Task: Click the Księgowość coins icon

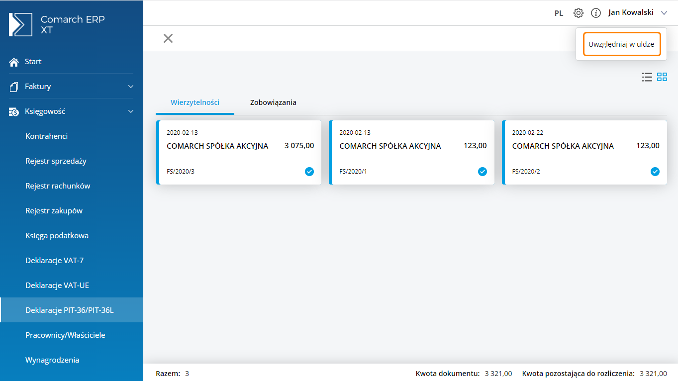Action: coord(14,112)
